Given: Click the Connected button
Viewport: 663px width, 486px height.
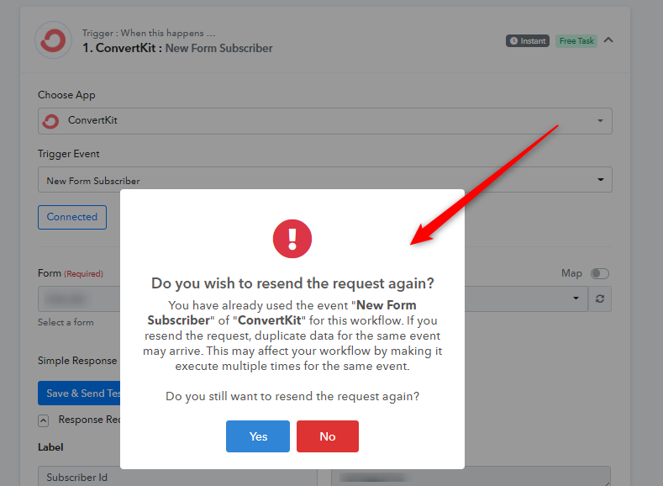Looking at the screenshot, I should tap(72, 217).
